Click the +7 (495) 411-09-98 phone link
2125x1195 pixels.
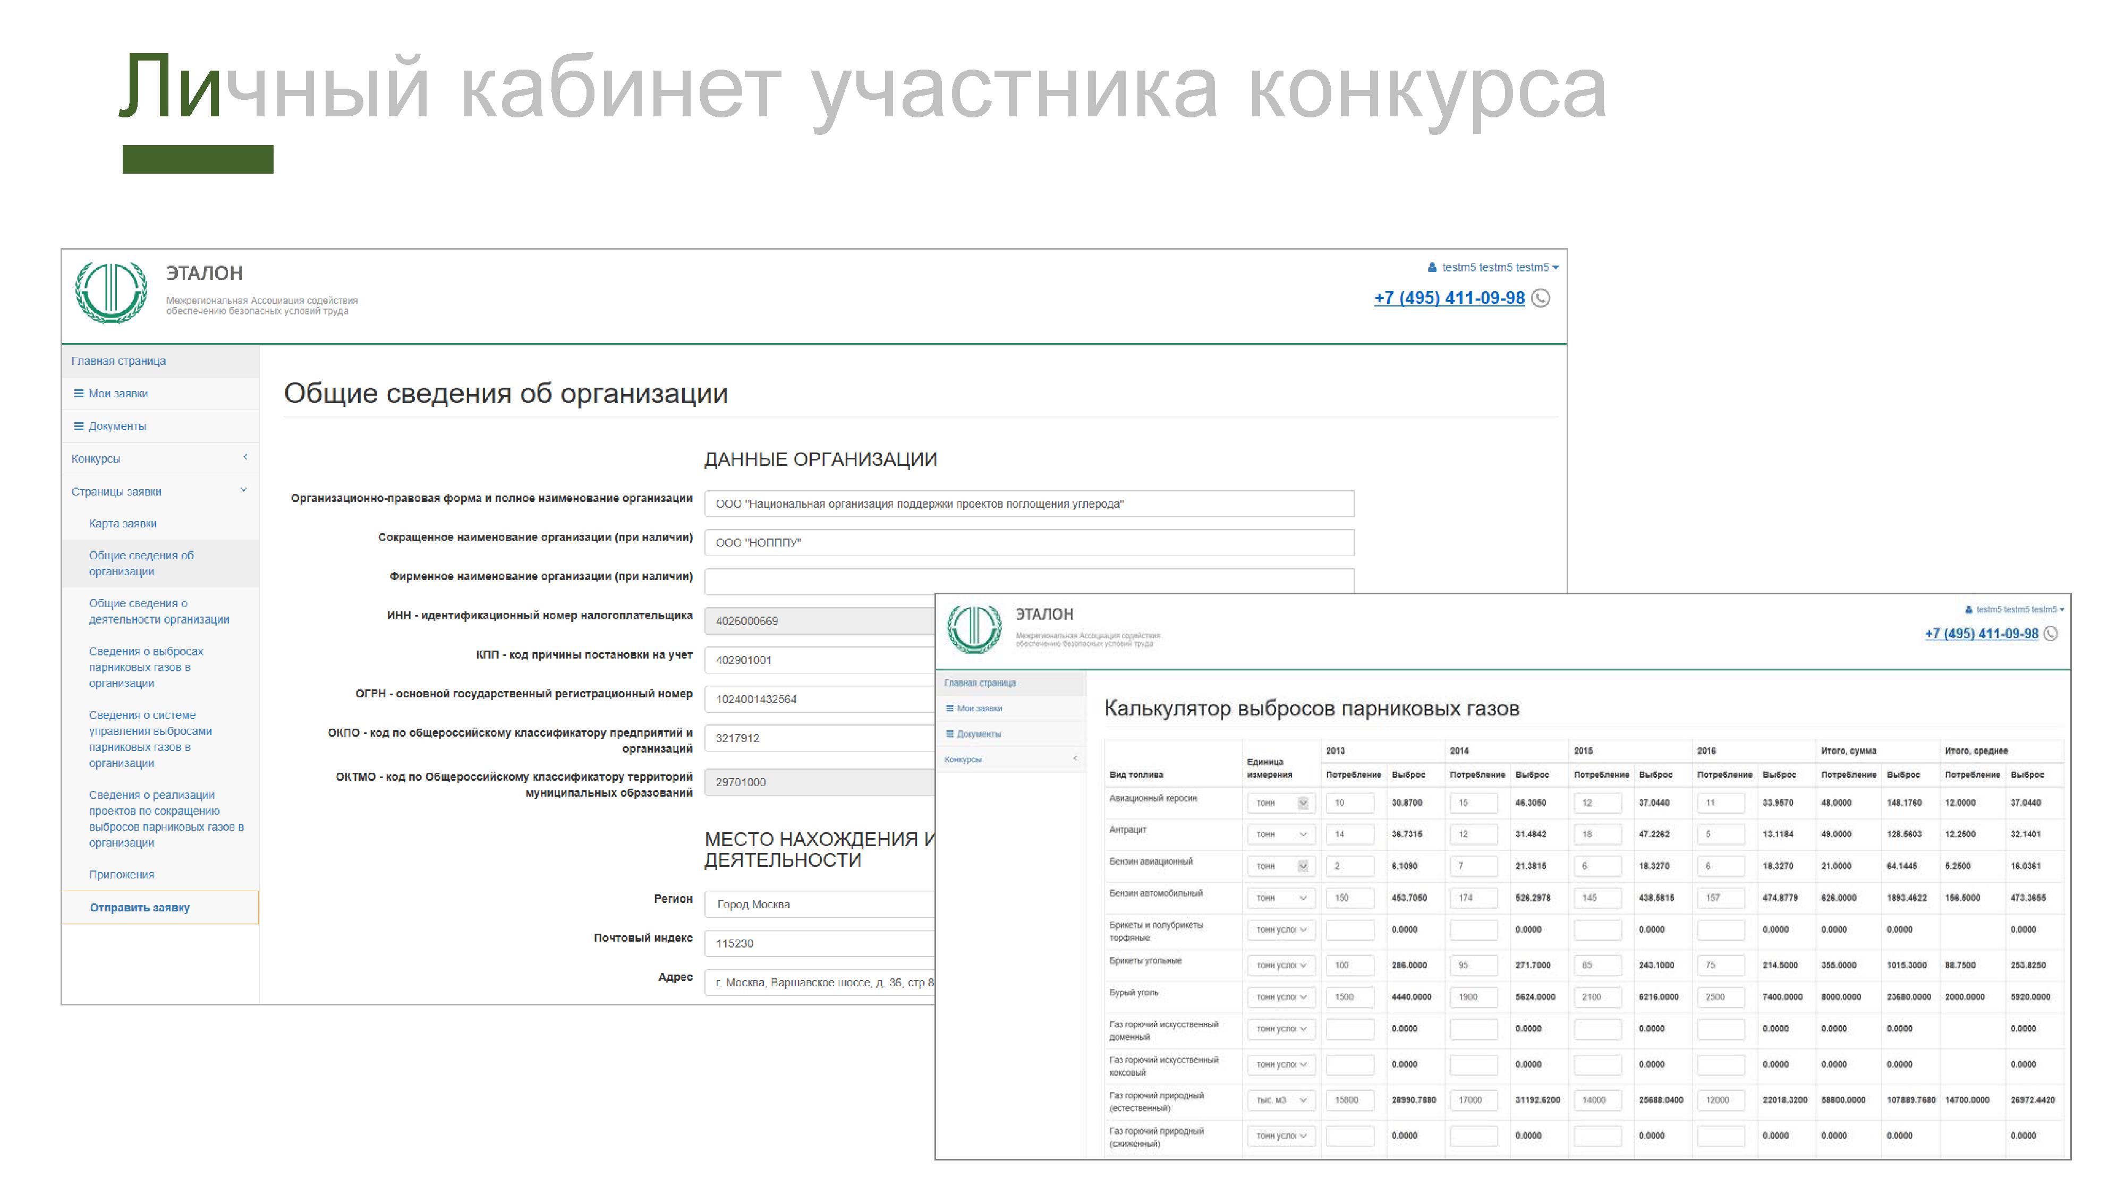click(x=1449, y=298)
